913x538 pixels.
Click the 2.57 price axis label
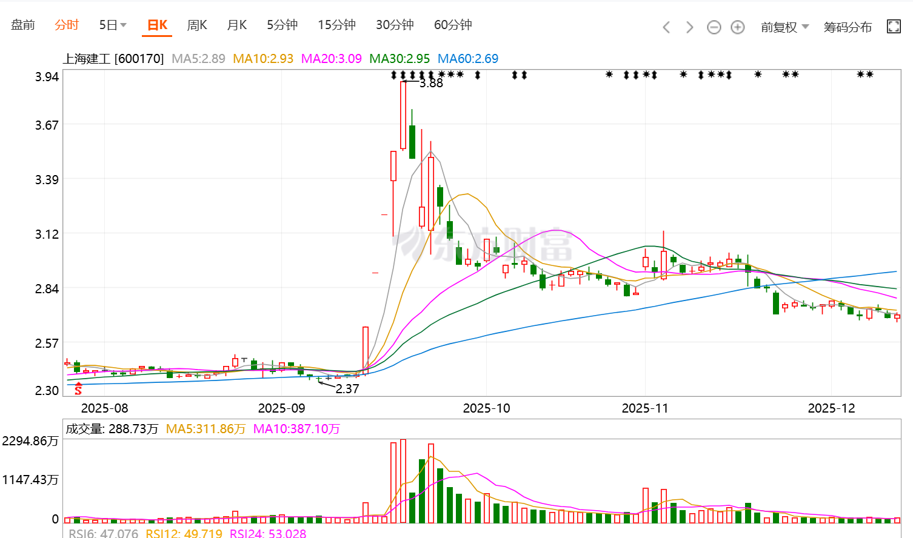coord(47,344)
